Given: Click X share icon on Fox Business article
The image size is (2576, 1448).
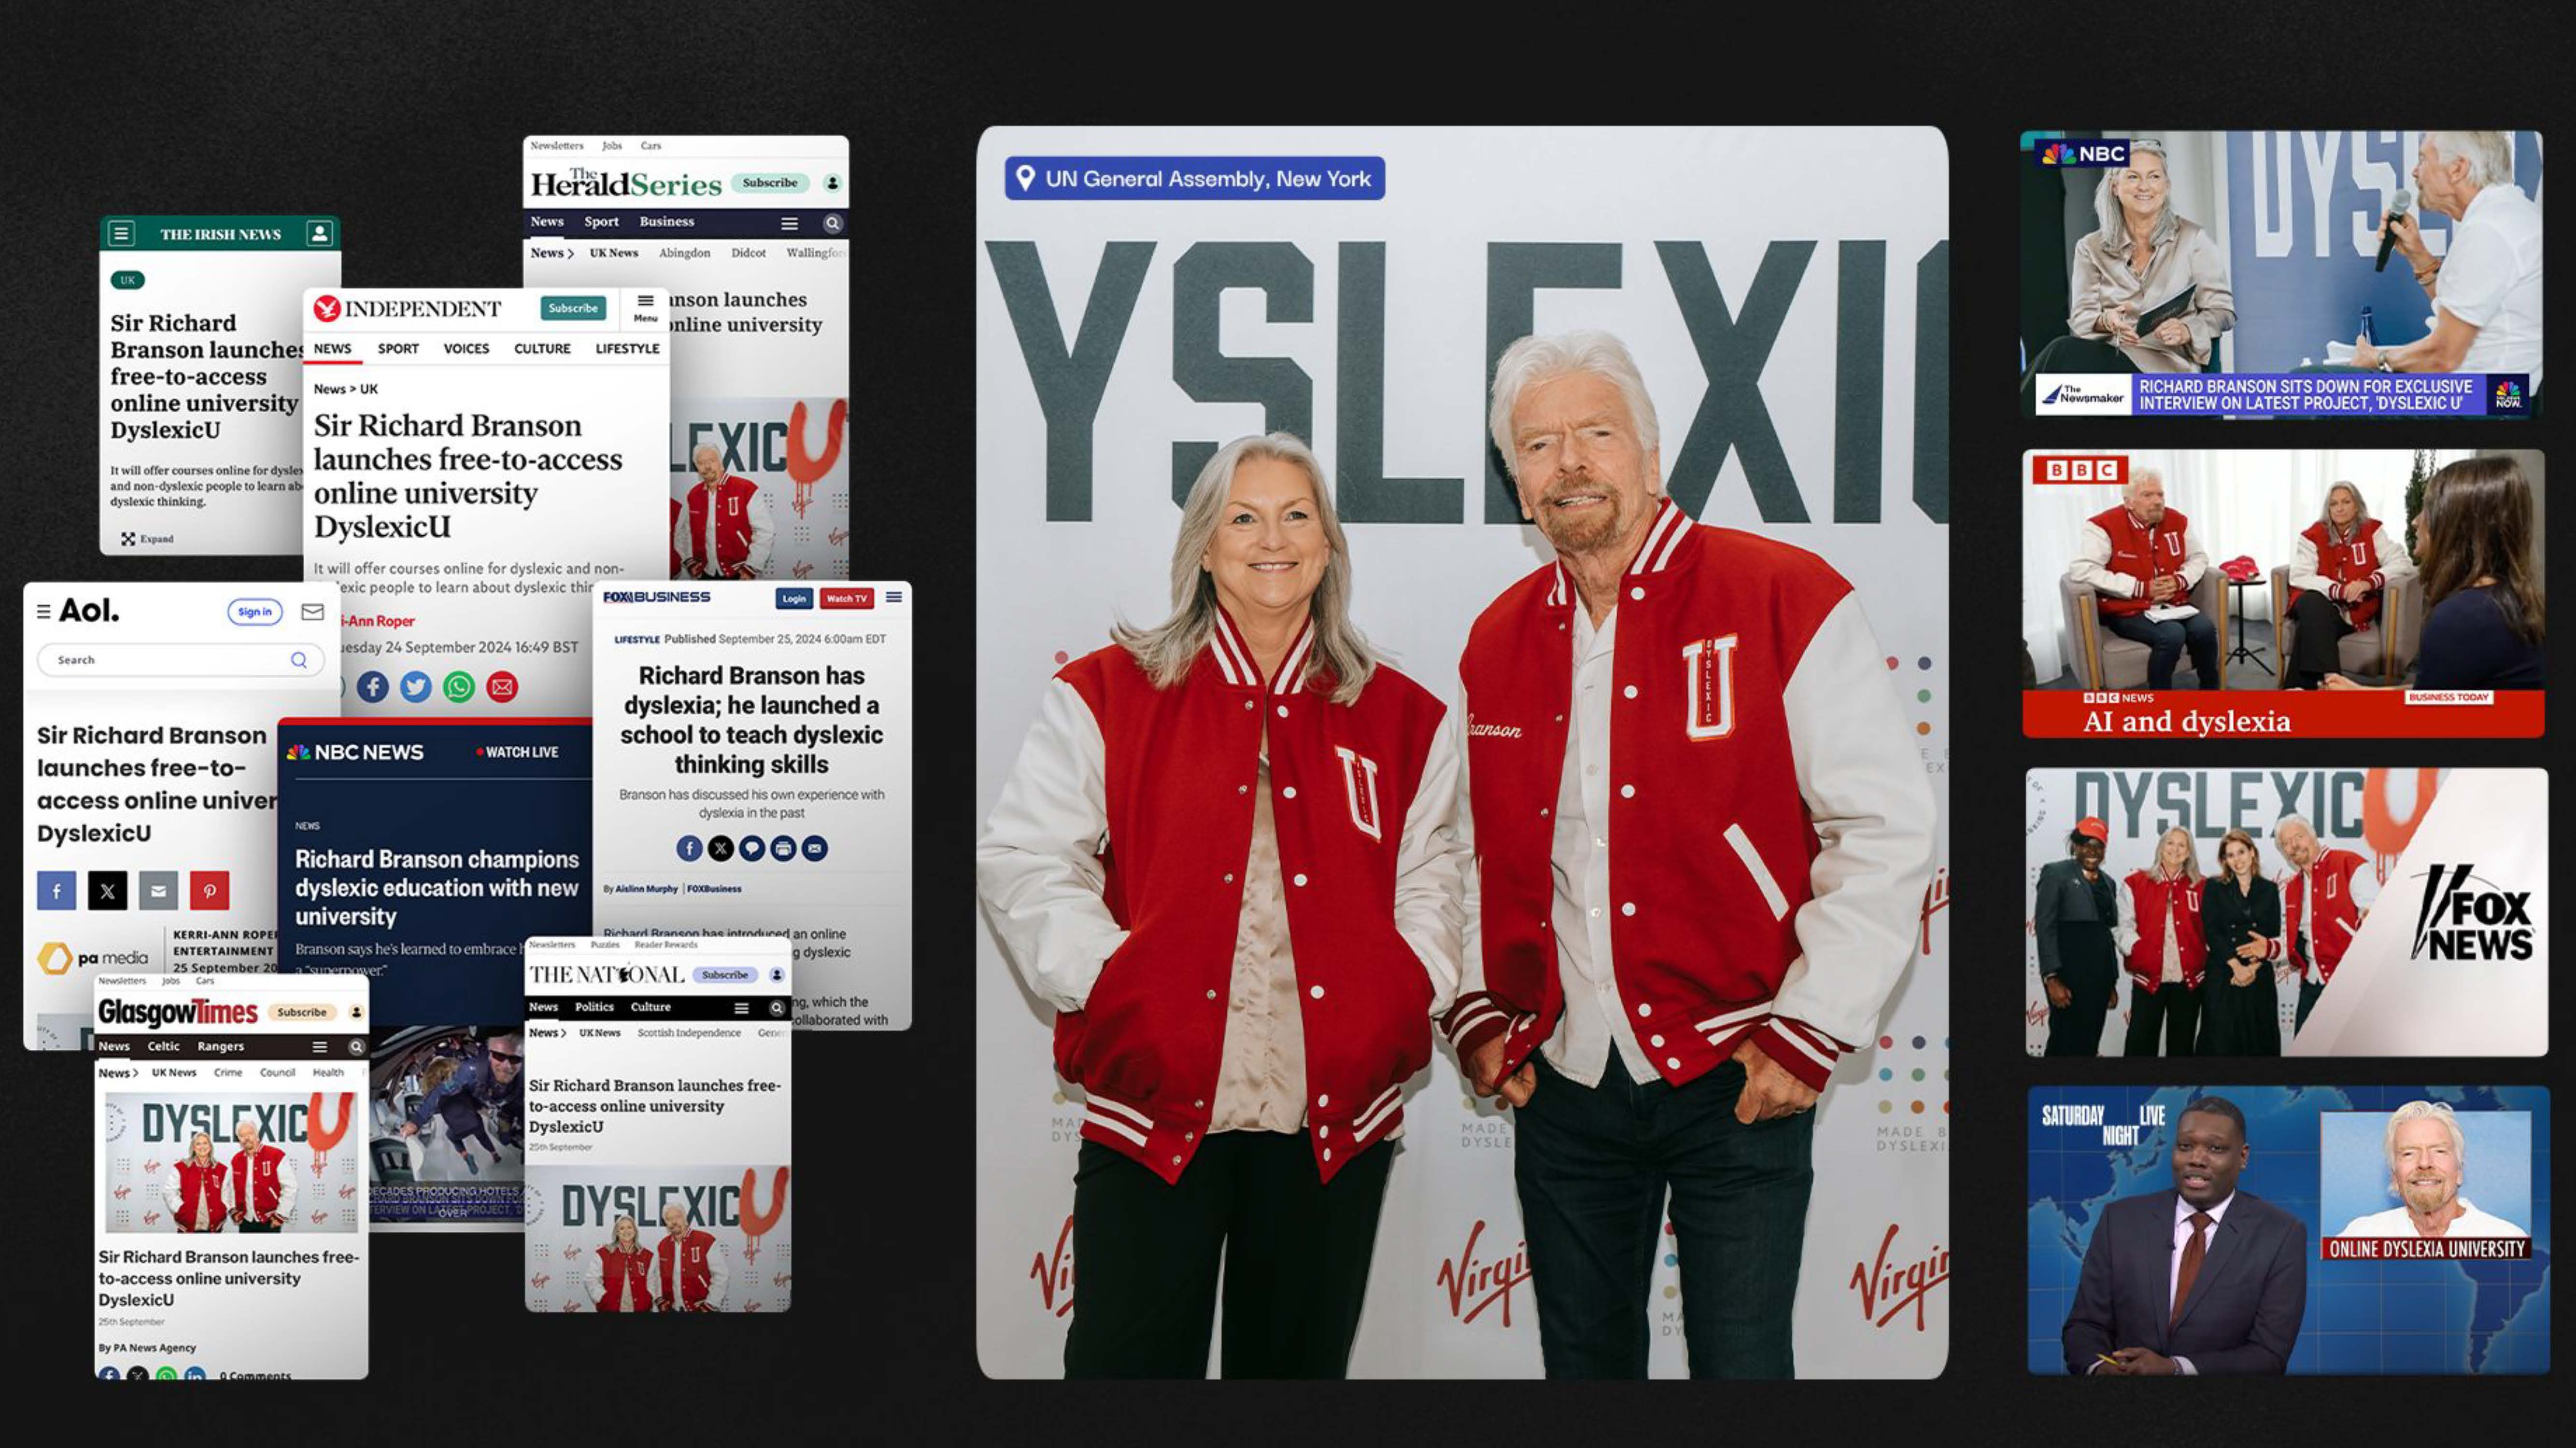Looking at the screenshot, I should pos(720,849).
